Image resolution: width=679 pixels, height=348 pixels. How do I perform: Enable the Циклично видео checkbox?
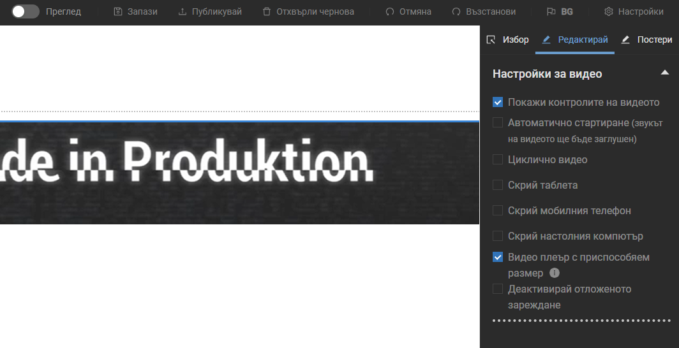[498, 159]
